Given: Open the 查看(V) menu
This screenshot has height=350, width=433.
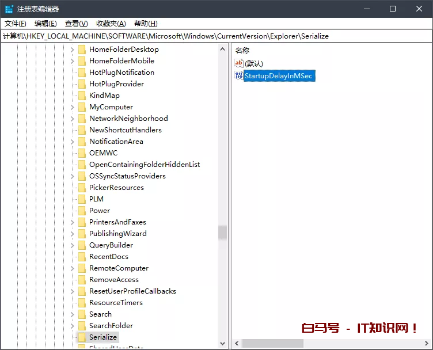Looking at the screenshot, I should [76, 24].
